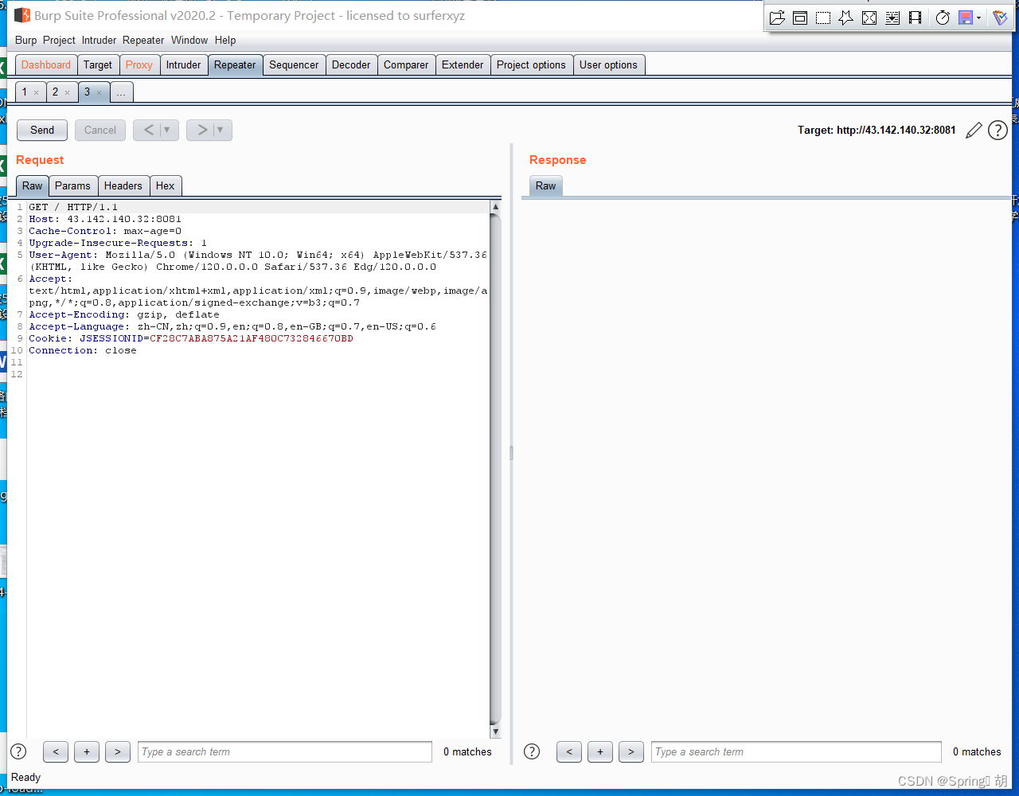Select full screen capture icon
This screenshot has width=1019, height=796.
click(x=869, y=18)
